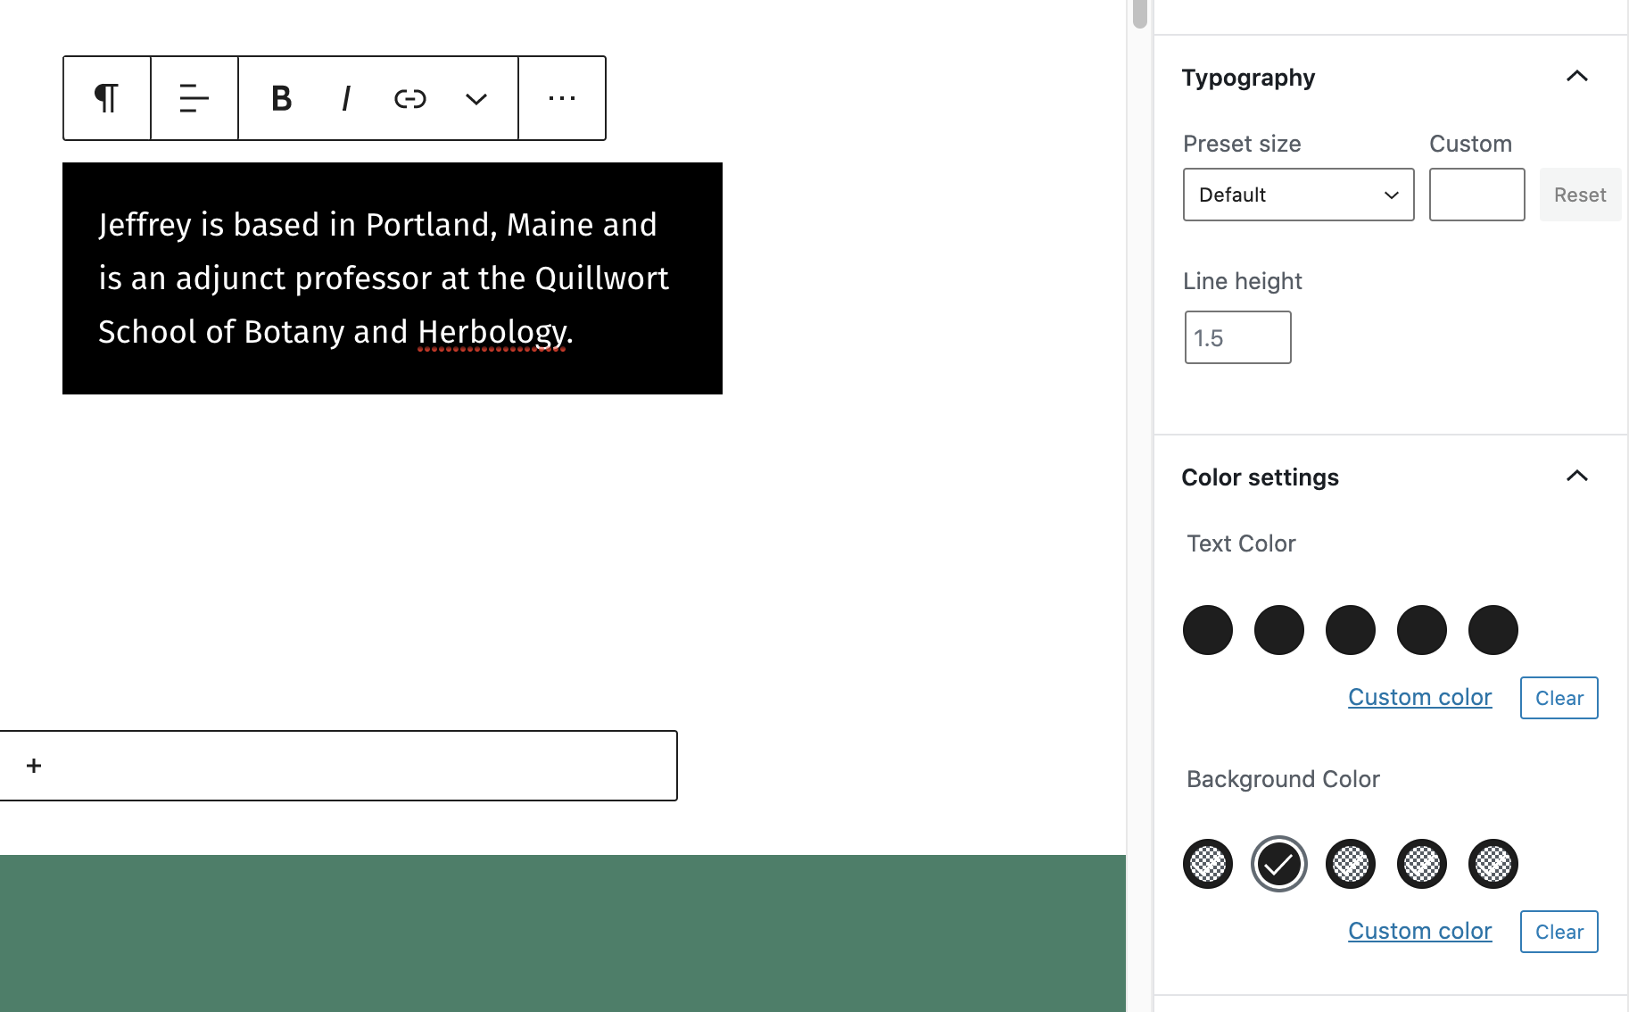Open the block options menu
Screen dimensions: 1629x1012
coord(561,98)
